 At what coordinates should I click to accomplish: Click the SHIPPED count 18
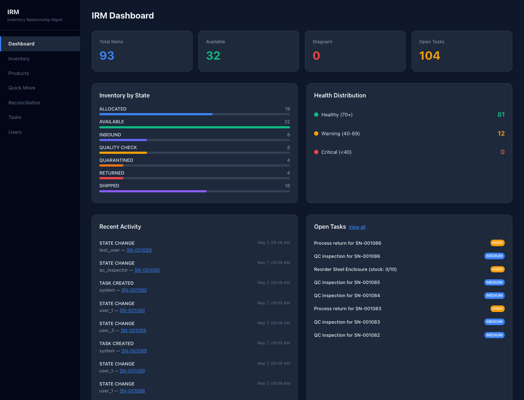click(287, 186)
